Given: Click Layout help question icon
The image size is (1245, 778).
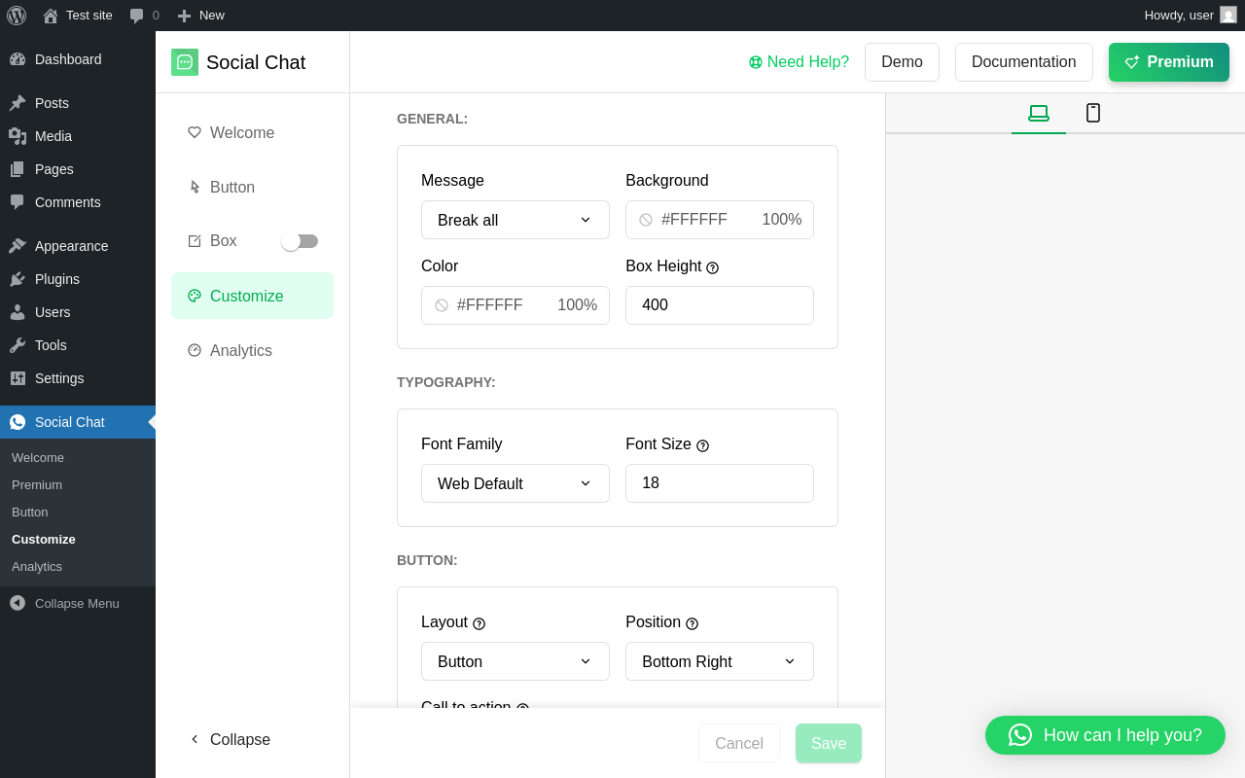Looking at the screenshot, I should coord(480,623).
